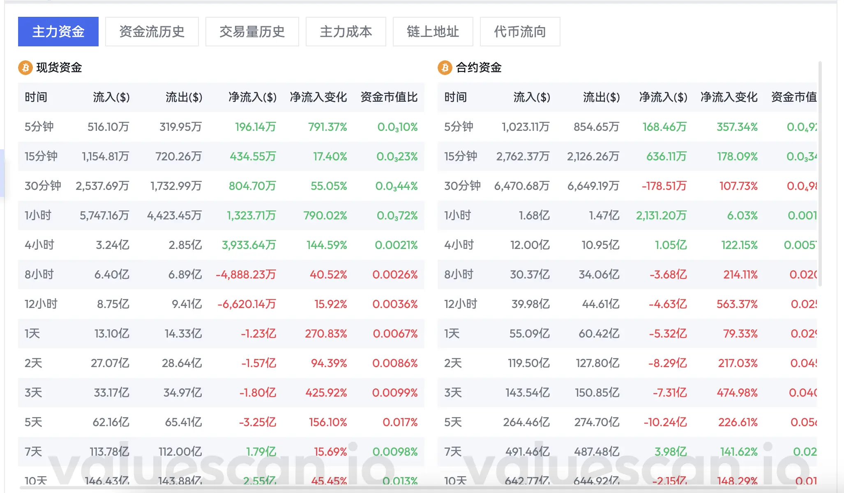Click 流入($) header in contract table
Viewport: 844px width, 493px height.
pos(532,97)
